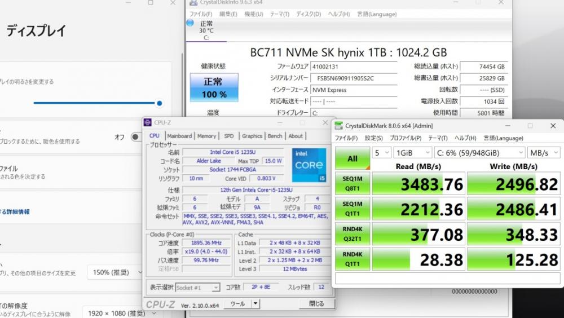Viewport: 564px width, 318px height.
Task: Open プロファイル(P) menu in CrystalDiskMark
Action: pyautogui.click(x=406, y=138)
